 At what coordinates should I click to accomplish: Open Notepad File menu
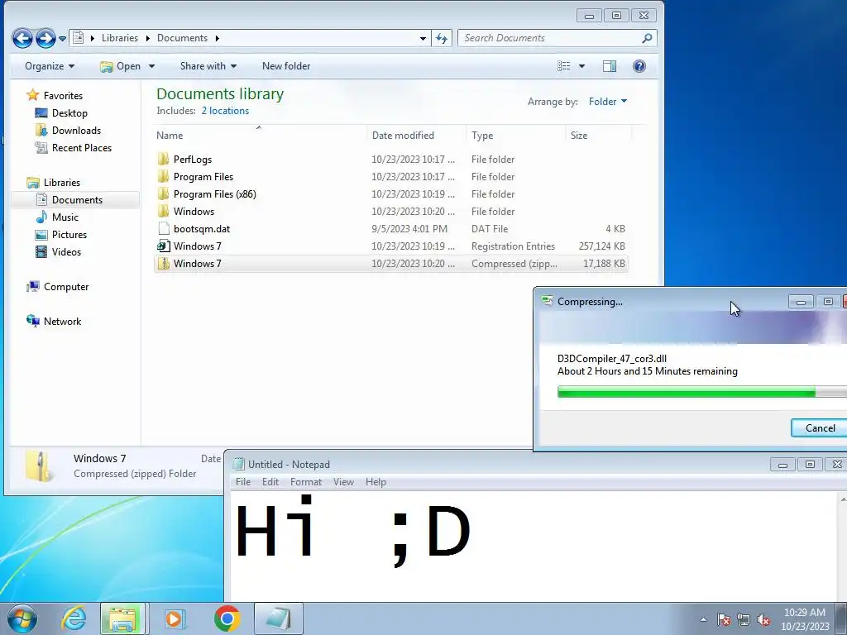point(243,482)
